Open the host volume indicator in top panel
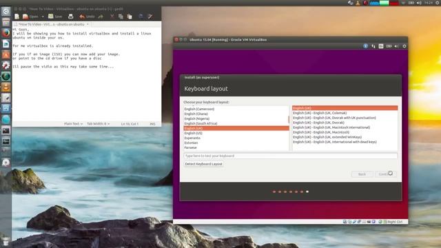This screenshot has width=441, height=248. (419, 3)
